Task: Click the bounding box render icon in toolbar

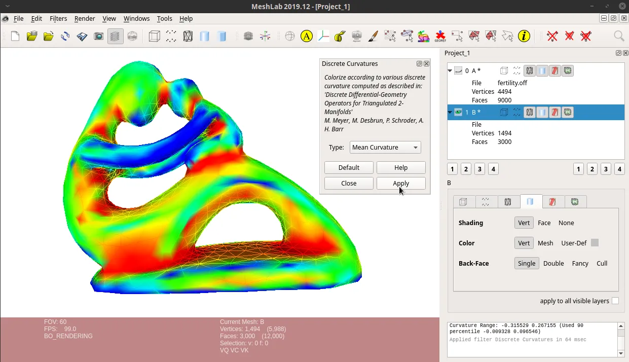Action: (x=155, y=36)
